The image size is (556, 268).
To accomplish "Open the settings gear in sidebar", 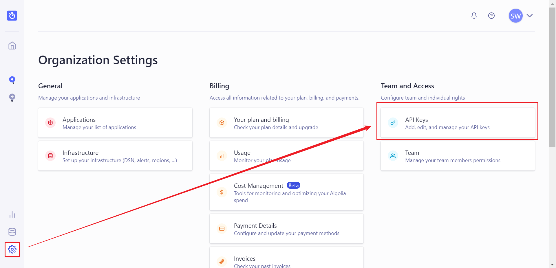I will pos(12,249).
